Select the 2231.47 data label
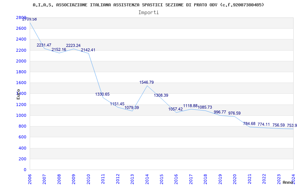Viewport: 297px width, 186px height. (44, 45)
